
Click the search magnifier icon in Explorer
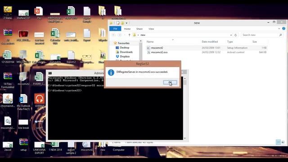[x=280, y=35]
